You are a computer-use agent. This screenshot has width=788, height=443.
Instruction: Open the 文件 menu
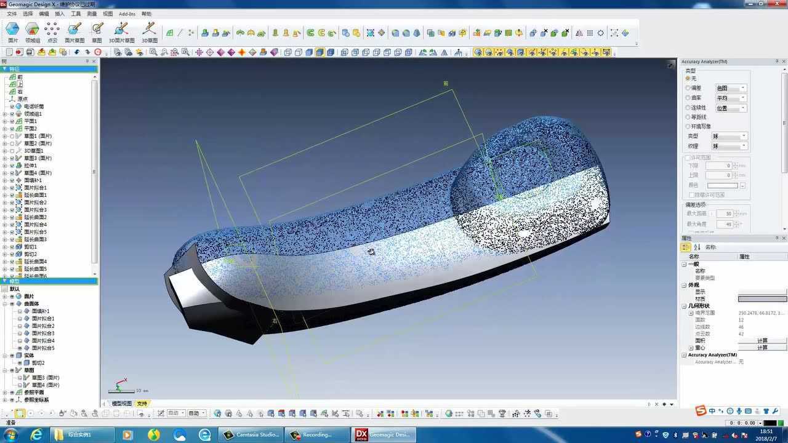[12, 14]
